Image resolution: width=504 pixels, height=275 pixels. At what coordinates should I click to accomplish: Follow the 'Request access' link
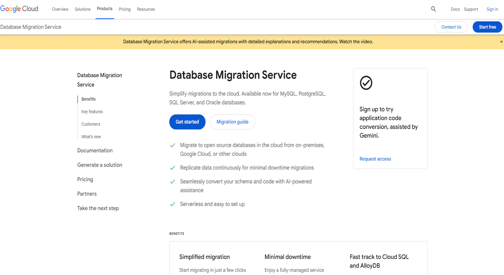(375, 159)
